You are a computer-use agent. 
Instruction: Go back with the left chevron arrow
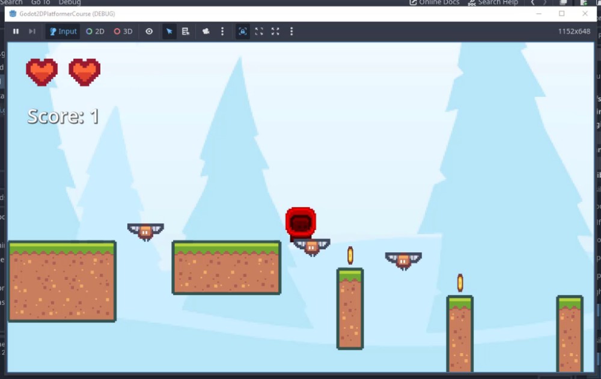pyautogui.click(x=532, y=2)
